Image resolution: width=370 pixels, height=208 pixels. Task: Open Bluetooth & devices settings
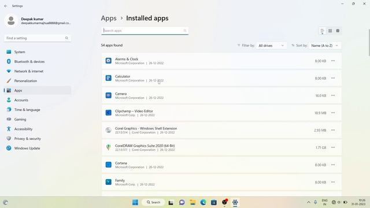click(38, 62)
